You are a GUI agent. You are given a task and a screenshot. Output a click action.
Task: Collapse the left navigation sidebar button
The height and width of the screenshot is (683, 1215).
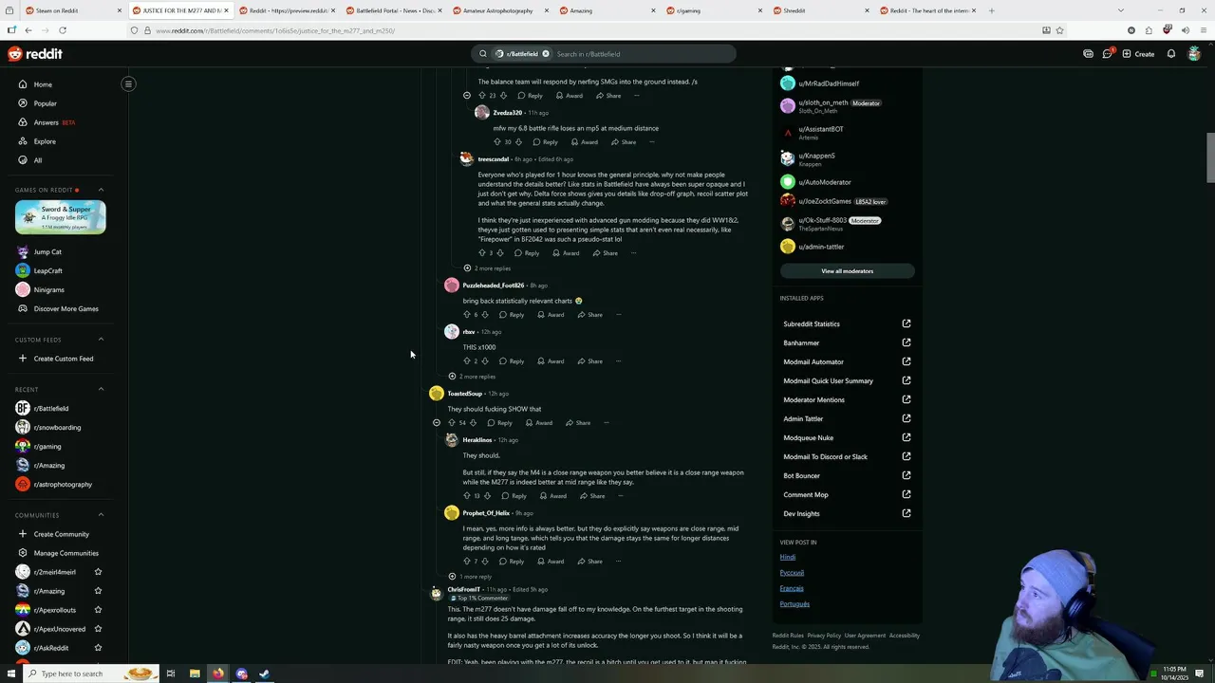(x=128, y=84)
